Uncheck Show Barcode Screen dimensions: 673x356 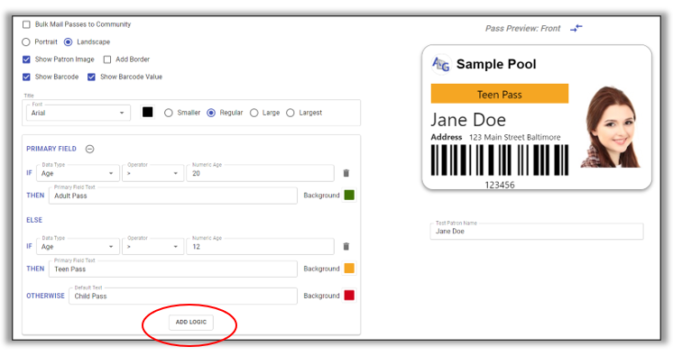click(26, 78)
